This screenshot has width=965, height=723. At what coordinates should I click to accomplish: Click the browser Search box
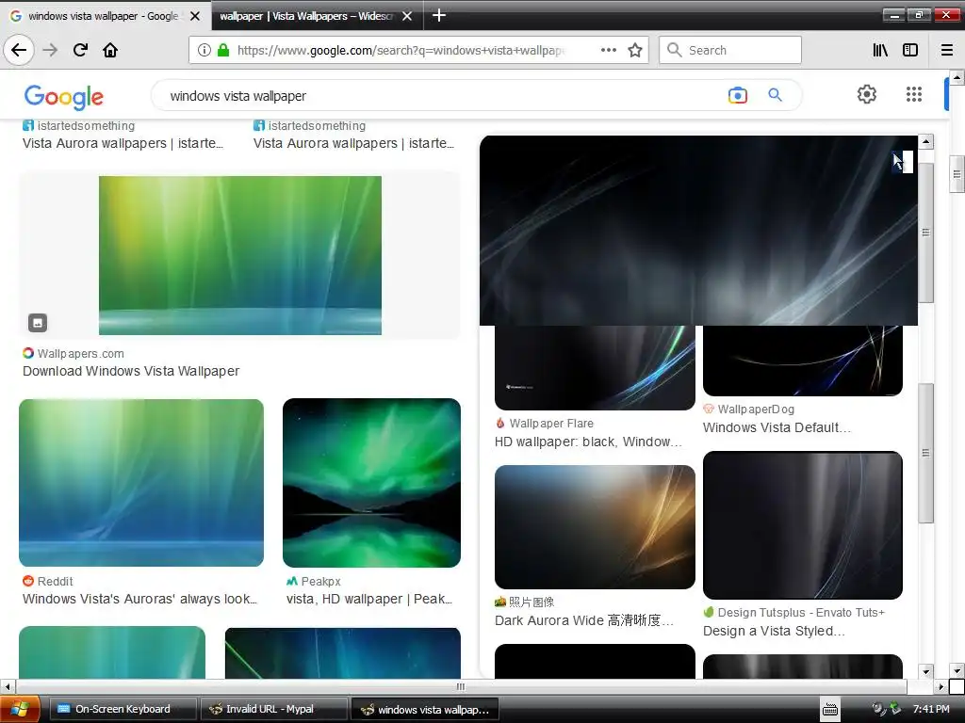click(730, 50)
